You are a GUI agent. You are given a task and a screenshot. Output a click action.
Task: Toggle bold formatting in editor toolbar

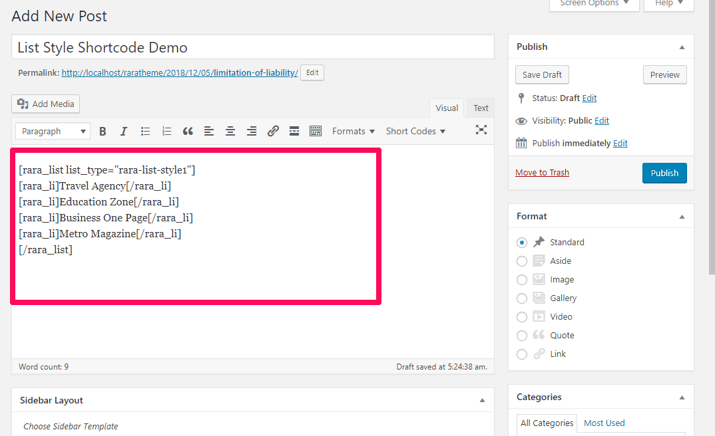coord(103,131)
